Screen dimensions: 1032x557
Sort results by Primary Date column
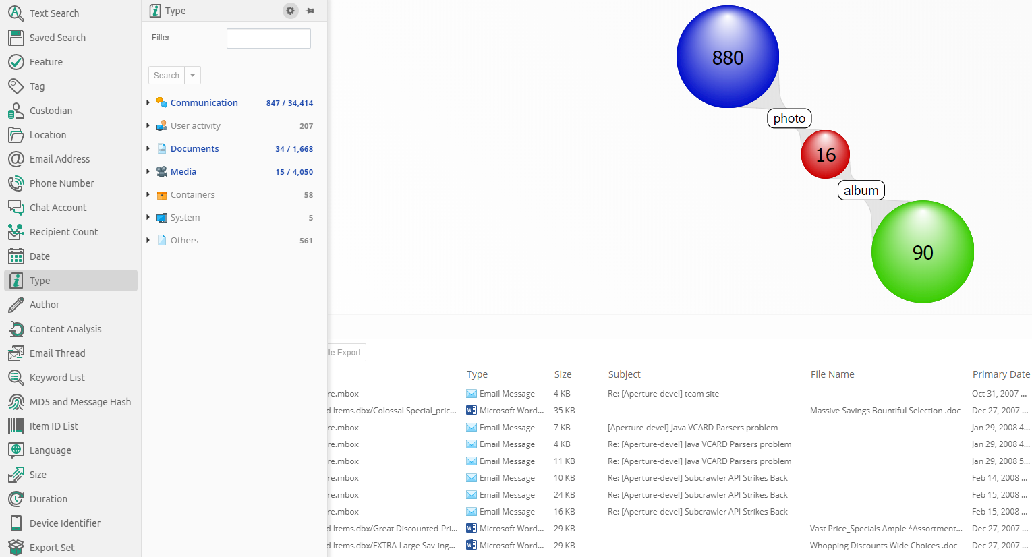click(1000, 374)
